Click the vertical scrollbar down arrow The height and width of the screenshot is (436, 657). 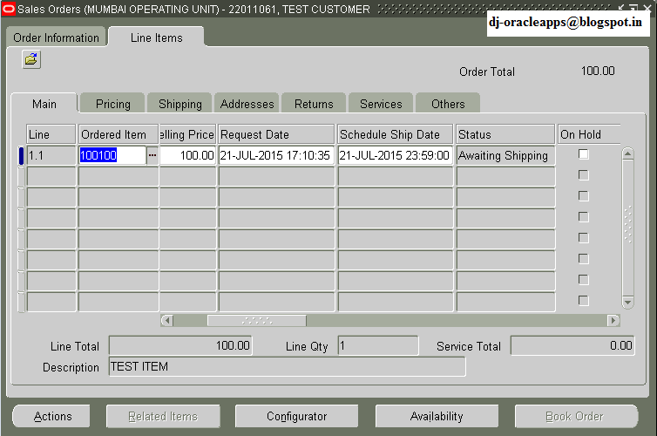pyautogui.click(x=627, y=302)
